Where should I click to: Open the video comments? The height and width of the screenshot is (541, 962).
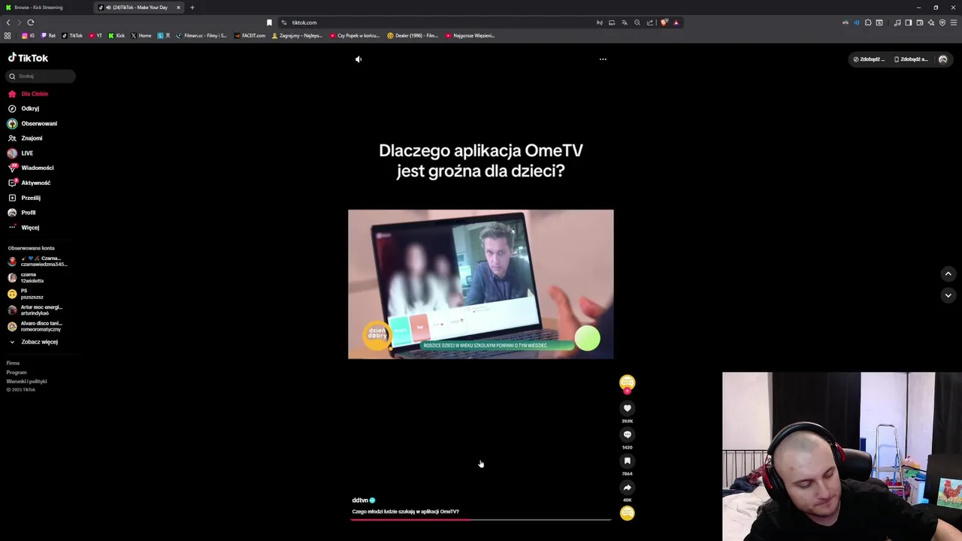(x=627, y=434)
